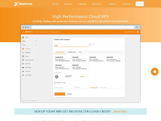This screenshot has height=121, width=161.
Task: Open the Resources dropdown menu
Action: (x=97, y=4)
